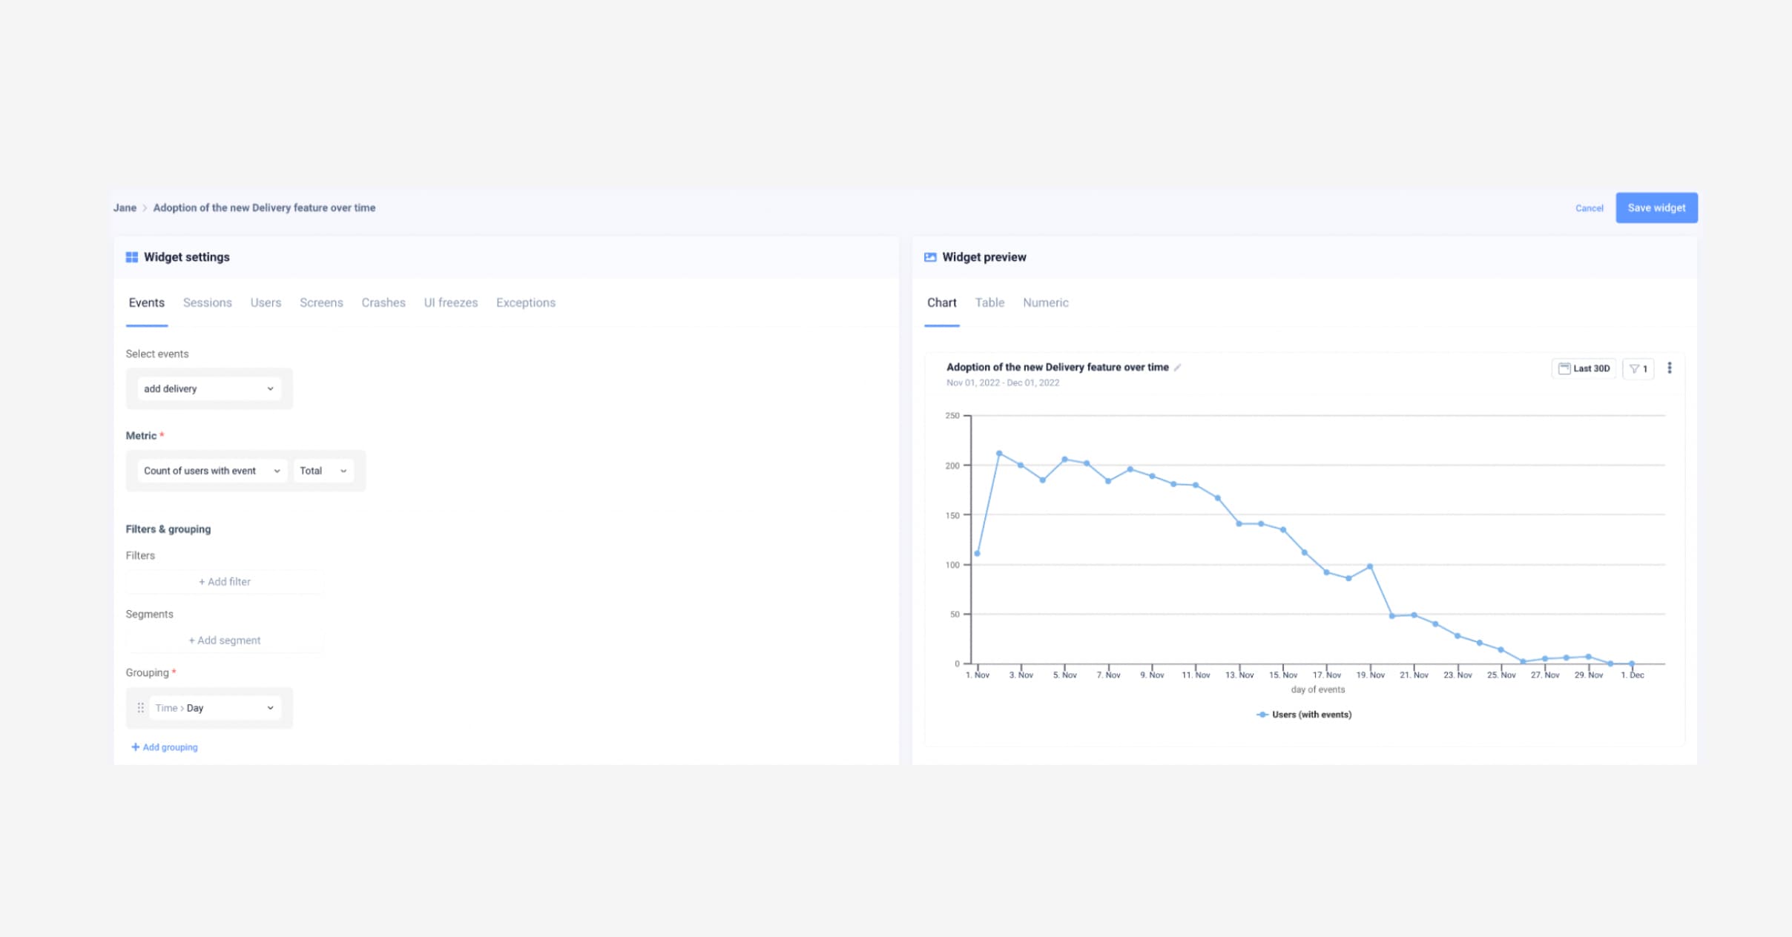Click the drag handle on Time Day grouping
This screenshot has height=937, width=1792.
pos(140,708)
